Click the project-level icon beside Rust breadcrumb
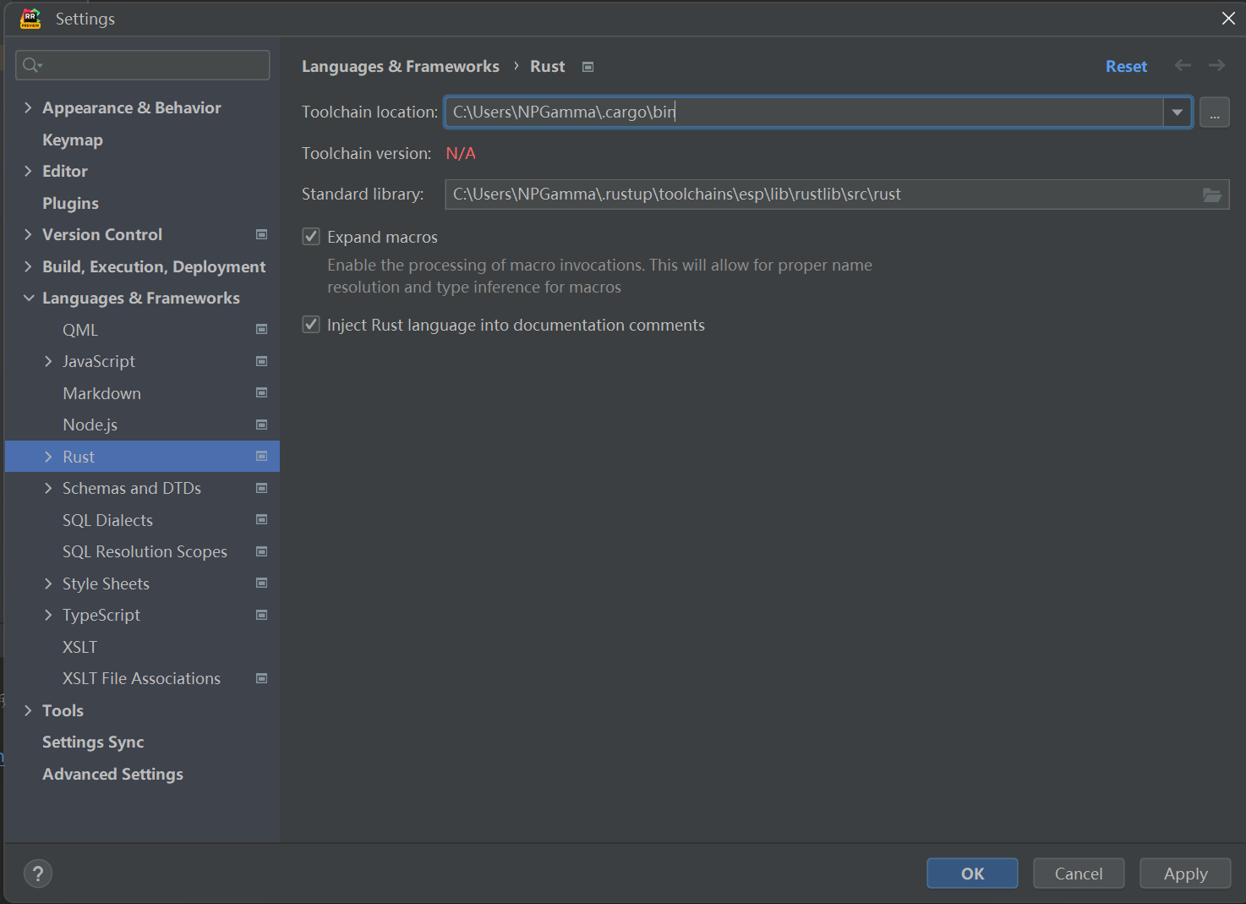 (x=588, y=67)
